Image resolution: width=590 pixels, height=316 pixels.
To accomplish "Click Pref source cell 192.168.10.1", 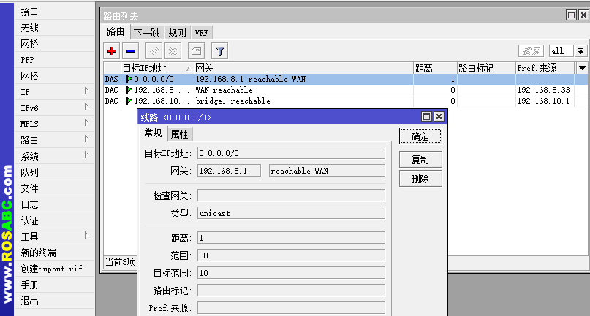I will click(543, 101).
